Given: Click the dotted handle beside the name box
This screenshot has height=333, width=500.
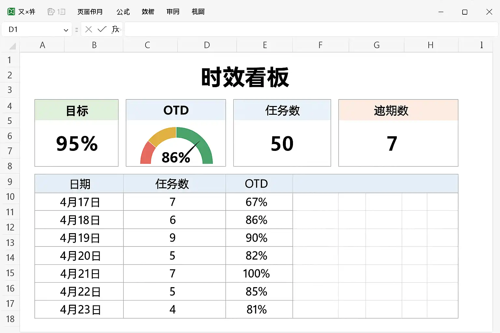Looking at the screenshot, I should [76, 30].
